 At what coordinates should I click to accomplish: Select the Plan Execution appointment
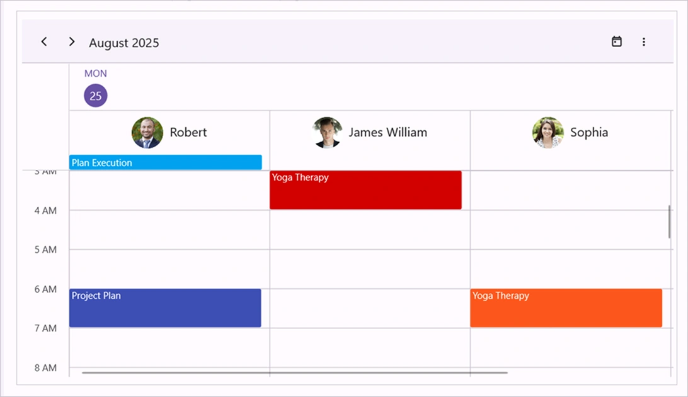(165, 162)
